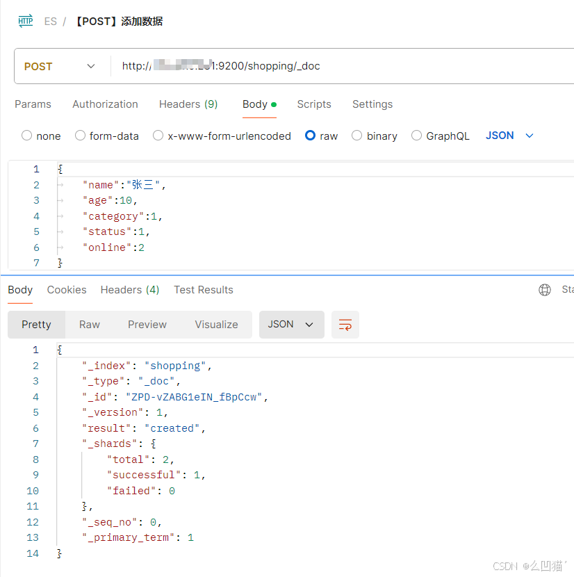Open the response JSON format dropdown
574x577 pixels.
291,325
